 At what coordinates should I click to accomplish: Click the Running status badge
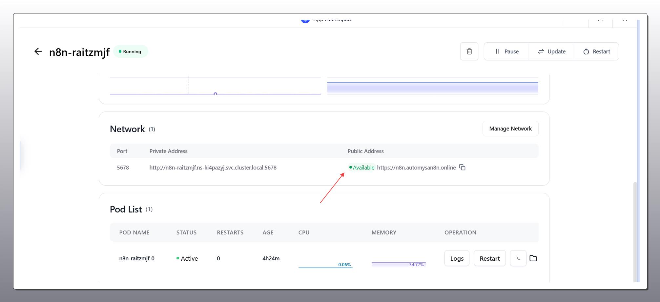(x=131, y=51)
